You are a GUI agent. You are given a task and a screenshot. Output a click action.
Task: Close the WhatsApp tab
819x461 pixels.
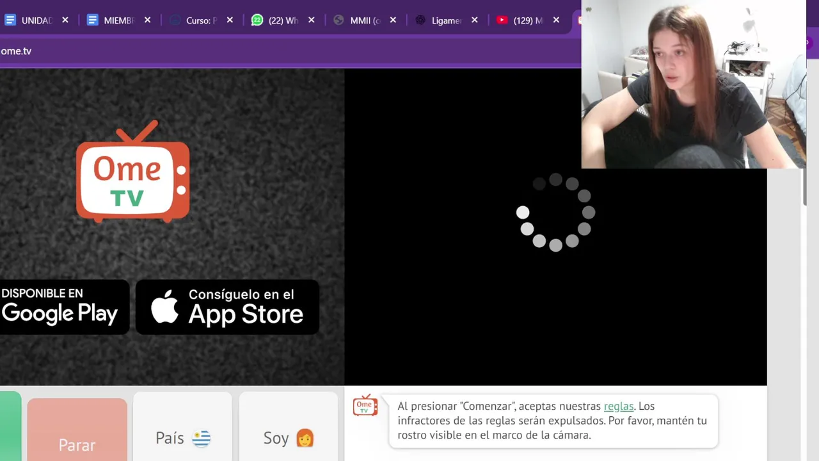click(x=312, y=20)
